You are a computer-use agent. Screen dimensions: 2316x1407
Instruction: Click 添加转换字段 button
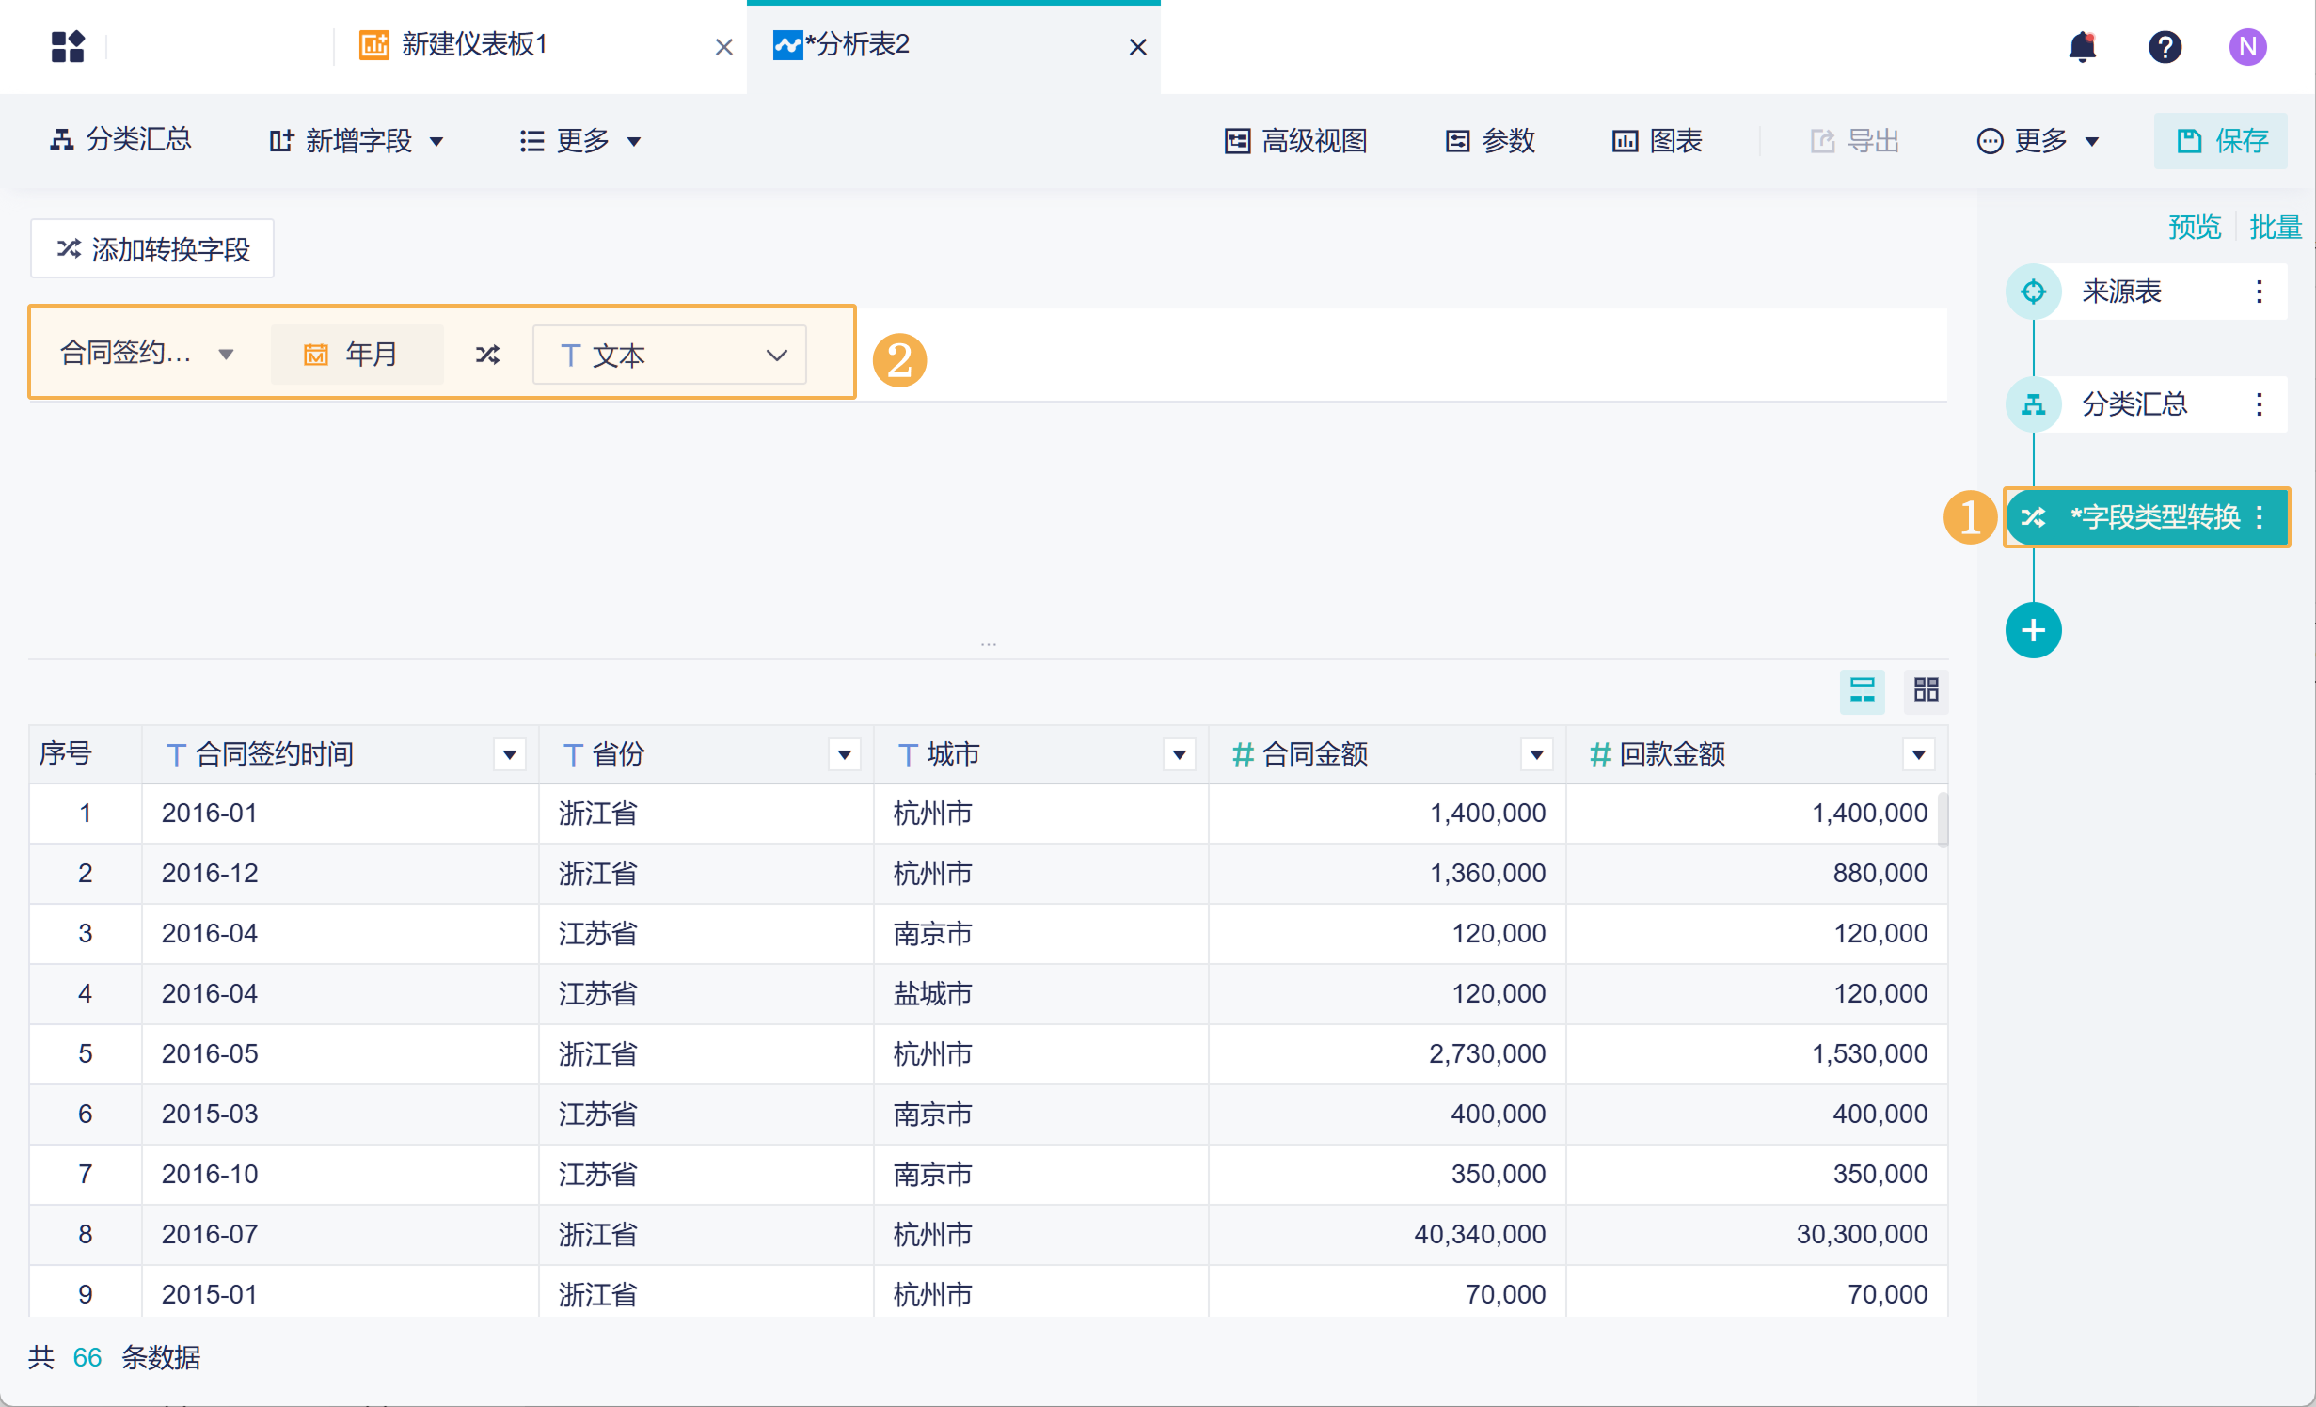[x=152, y=249]
